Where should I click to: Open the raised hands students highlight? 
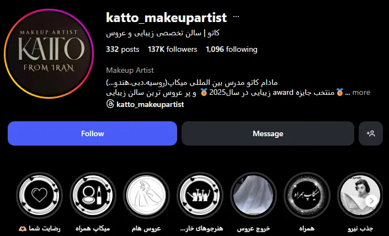(200, 195)
